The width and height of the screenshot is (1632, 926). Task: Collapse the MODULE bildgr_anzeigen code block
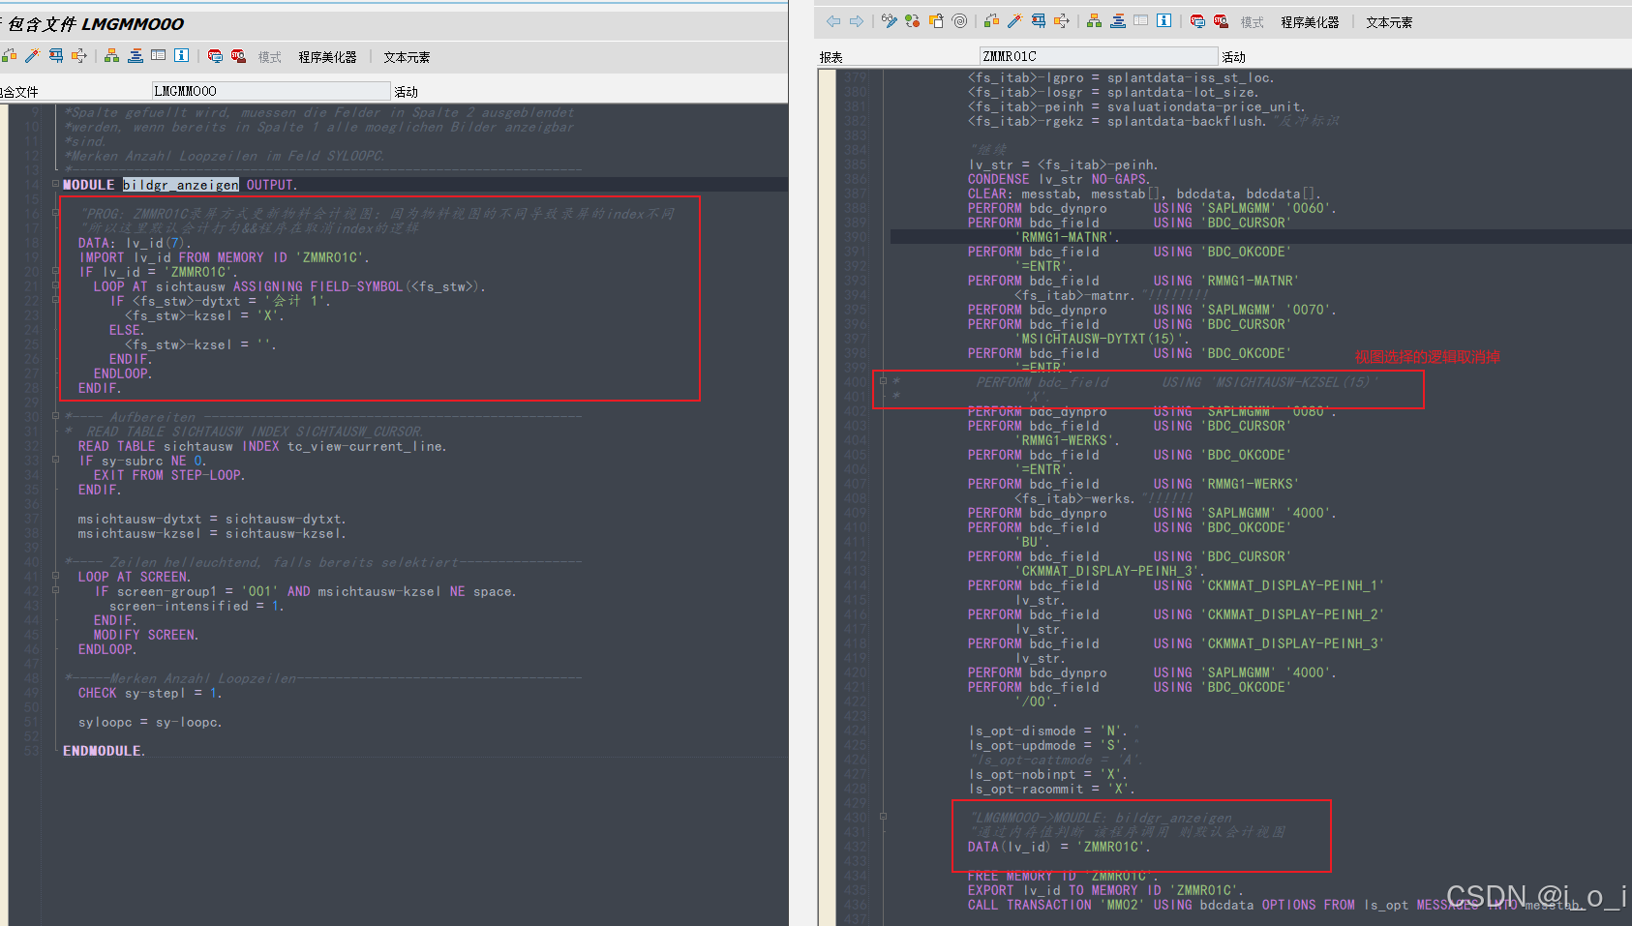tap(55, 184)
